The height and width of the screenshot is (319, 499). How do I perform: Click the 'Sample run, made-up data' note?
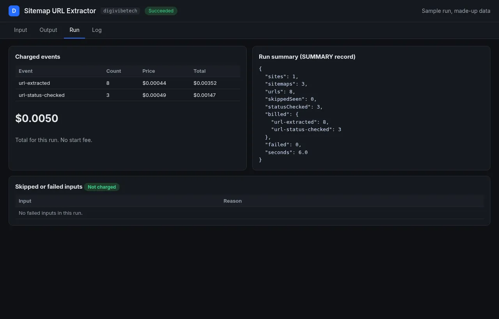(456, 11)
